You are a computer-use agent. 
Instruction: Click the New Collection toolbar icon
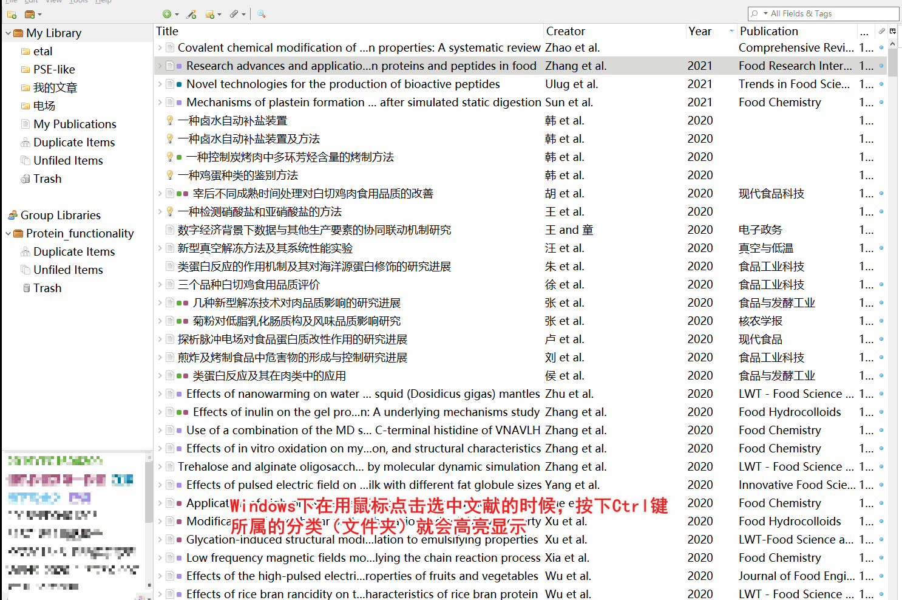coord(12,14)
